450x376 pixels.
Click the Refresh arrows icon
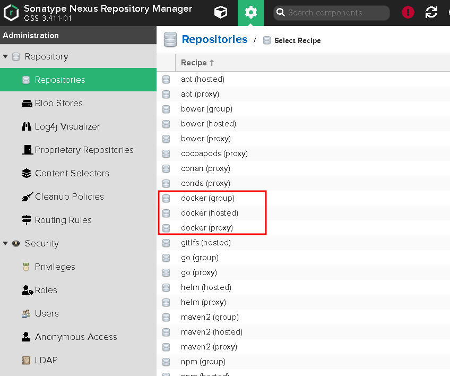431,12
